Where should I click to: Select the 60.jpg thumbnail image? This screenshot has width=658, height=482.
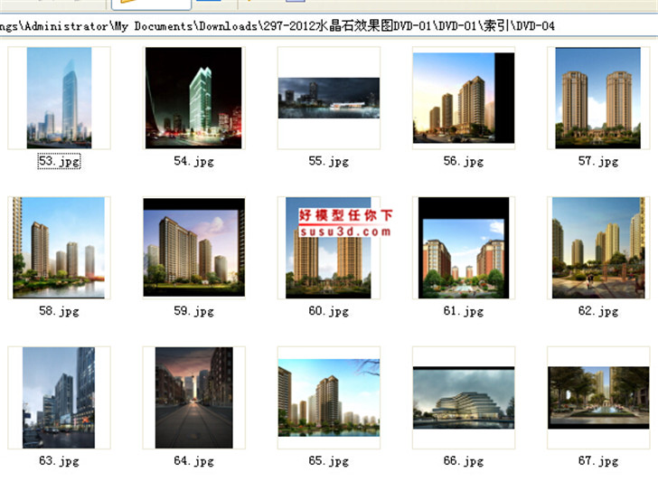328,248
